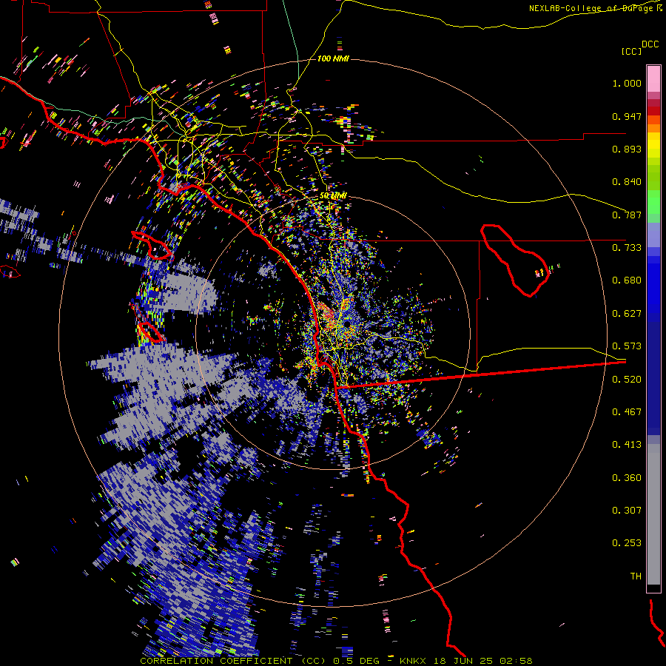This screenshot has height=666, width=666.
Task: Click the DCC label above the color scale
Action: [650, 44]
